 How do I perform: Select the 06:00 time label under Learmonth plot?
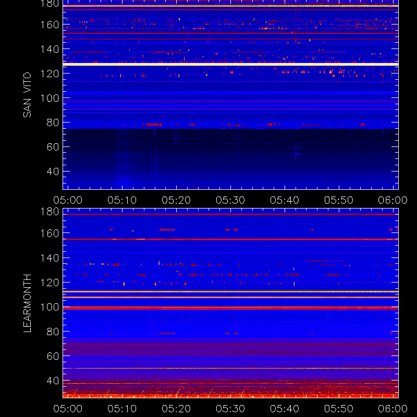click(x=393, y=409)
